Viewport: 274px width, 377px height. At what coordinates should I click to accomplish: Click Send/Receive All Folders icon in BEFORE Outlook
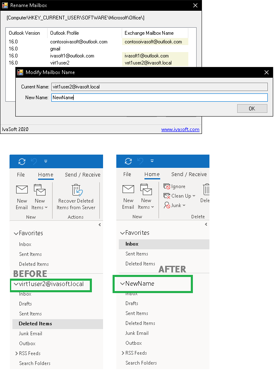[22, 162]
